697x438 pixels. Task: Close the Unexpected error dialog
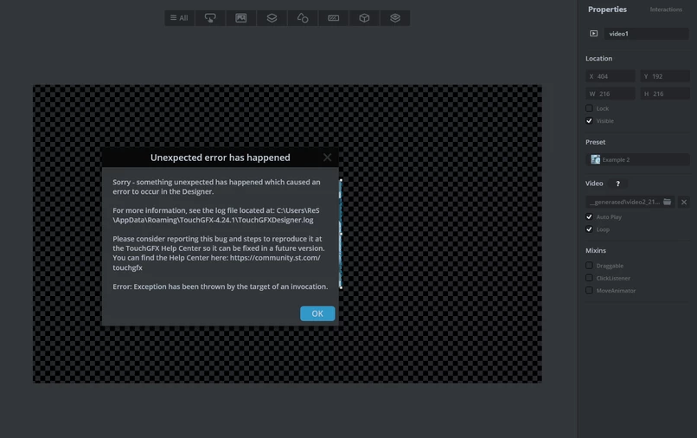(327, 158)
